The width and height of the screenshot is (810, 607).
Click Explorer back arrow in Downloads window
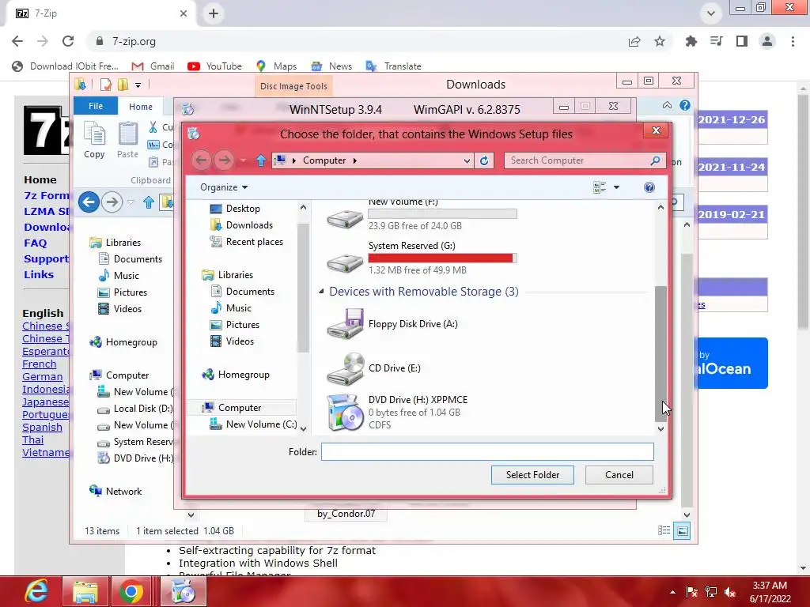click(89, 202)
